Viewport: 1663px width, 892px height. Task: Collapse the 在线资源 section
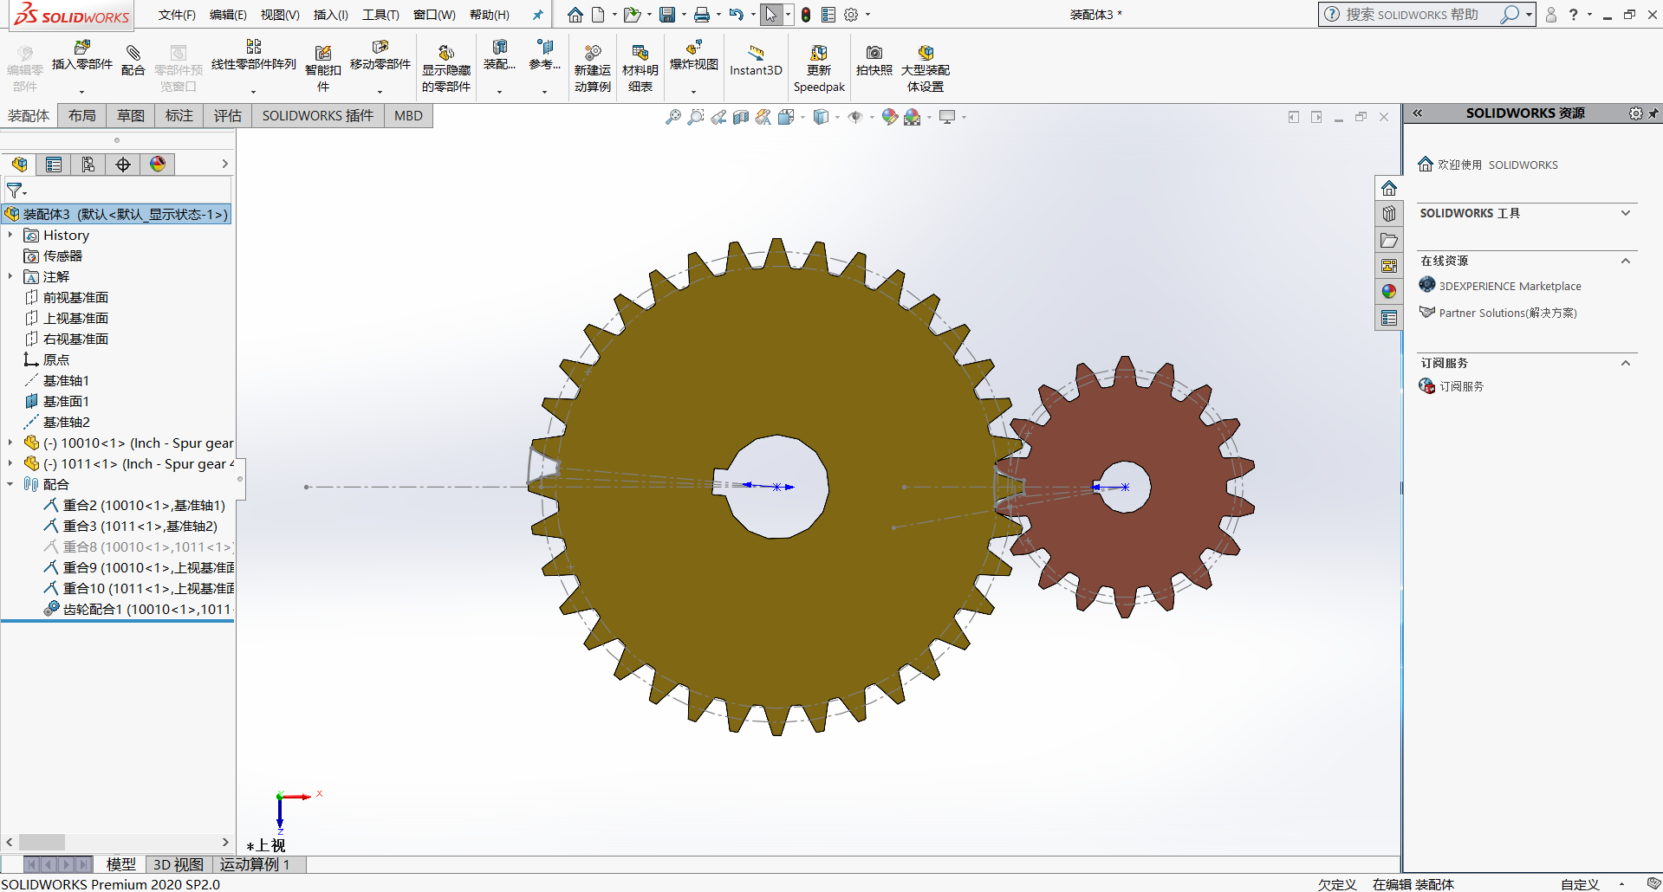point(1625,261)
